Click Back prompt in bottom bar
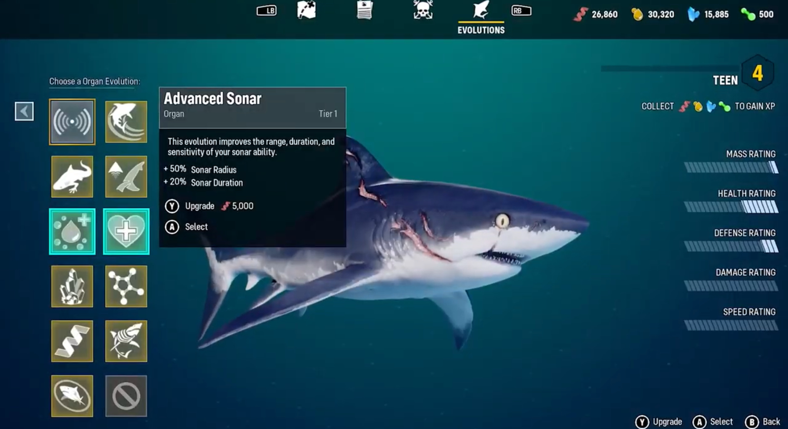 click(762, 421)
